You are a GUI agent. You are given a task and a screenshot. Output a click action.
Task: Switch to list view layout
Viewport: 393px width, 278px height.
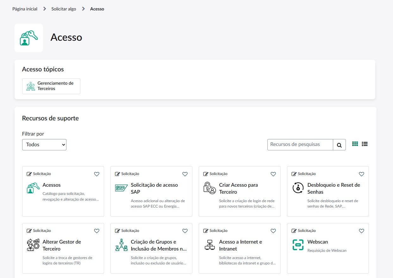coord(365,144)
